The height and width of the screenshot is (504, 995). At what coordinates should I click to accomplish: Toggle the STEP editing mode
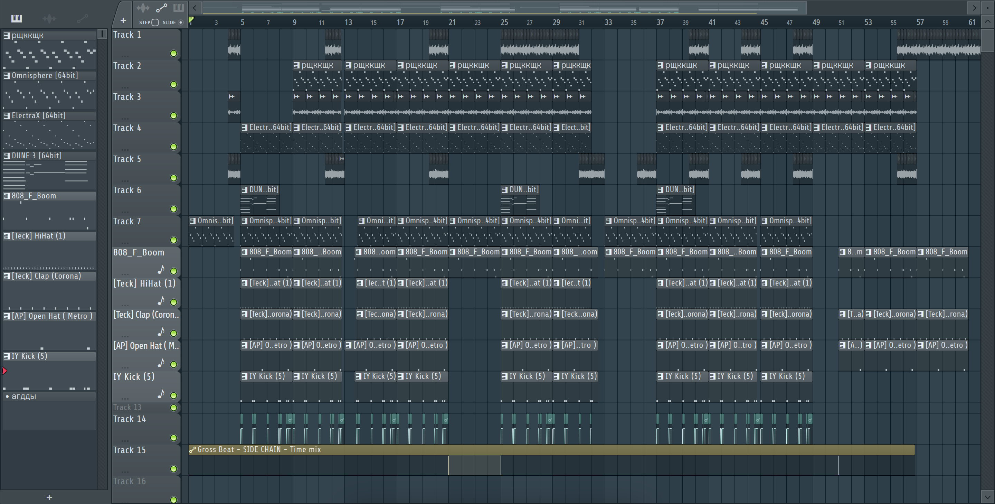pos(155,22)
